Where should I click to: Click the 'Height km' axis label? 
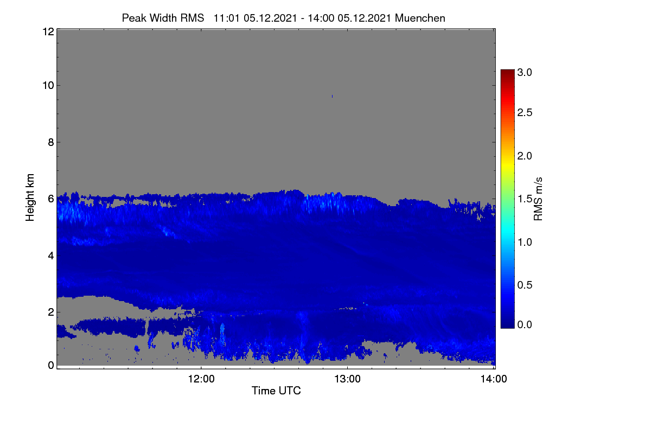coord(30,199)
